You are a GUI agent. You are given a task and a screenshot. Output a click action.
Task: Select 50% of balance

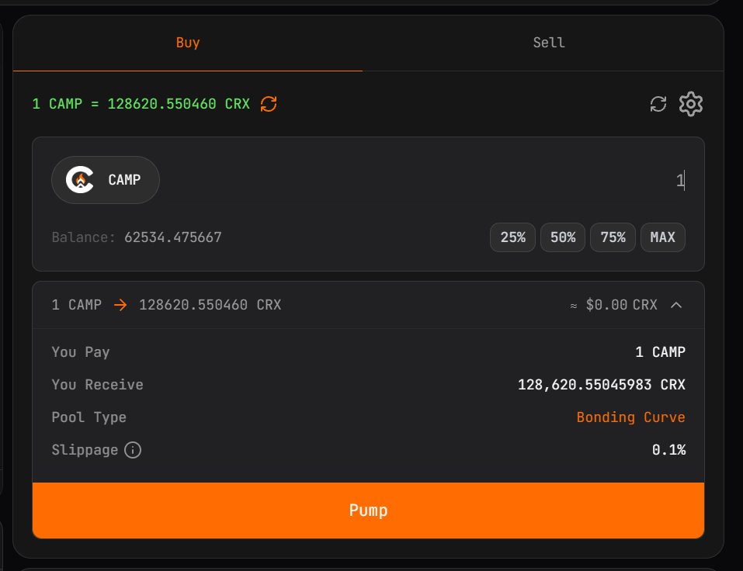click(563, 237)
